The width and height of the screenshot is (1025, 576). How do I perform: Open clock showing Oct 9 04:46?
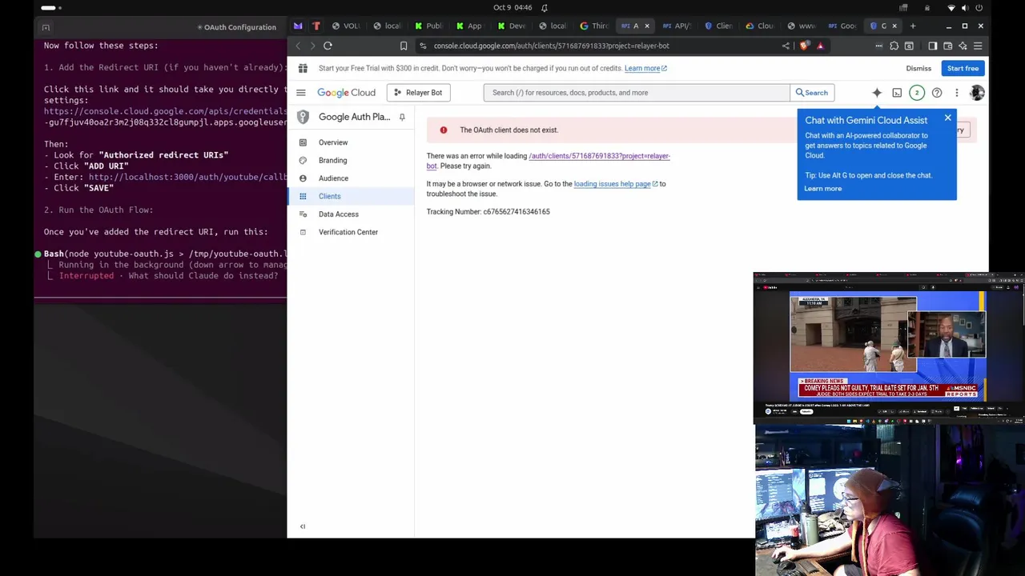(512, 7)
